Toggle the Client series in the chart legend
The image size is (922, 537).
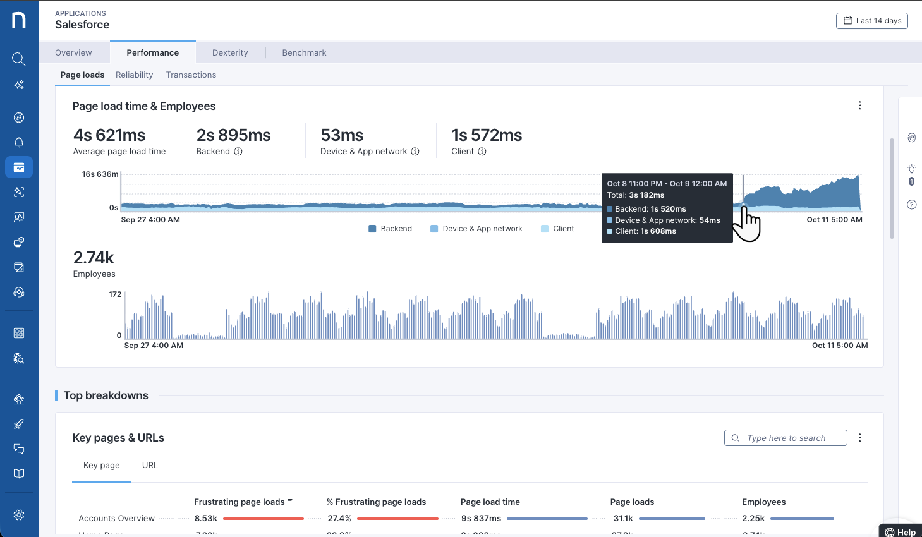click(557, 229)
